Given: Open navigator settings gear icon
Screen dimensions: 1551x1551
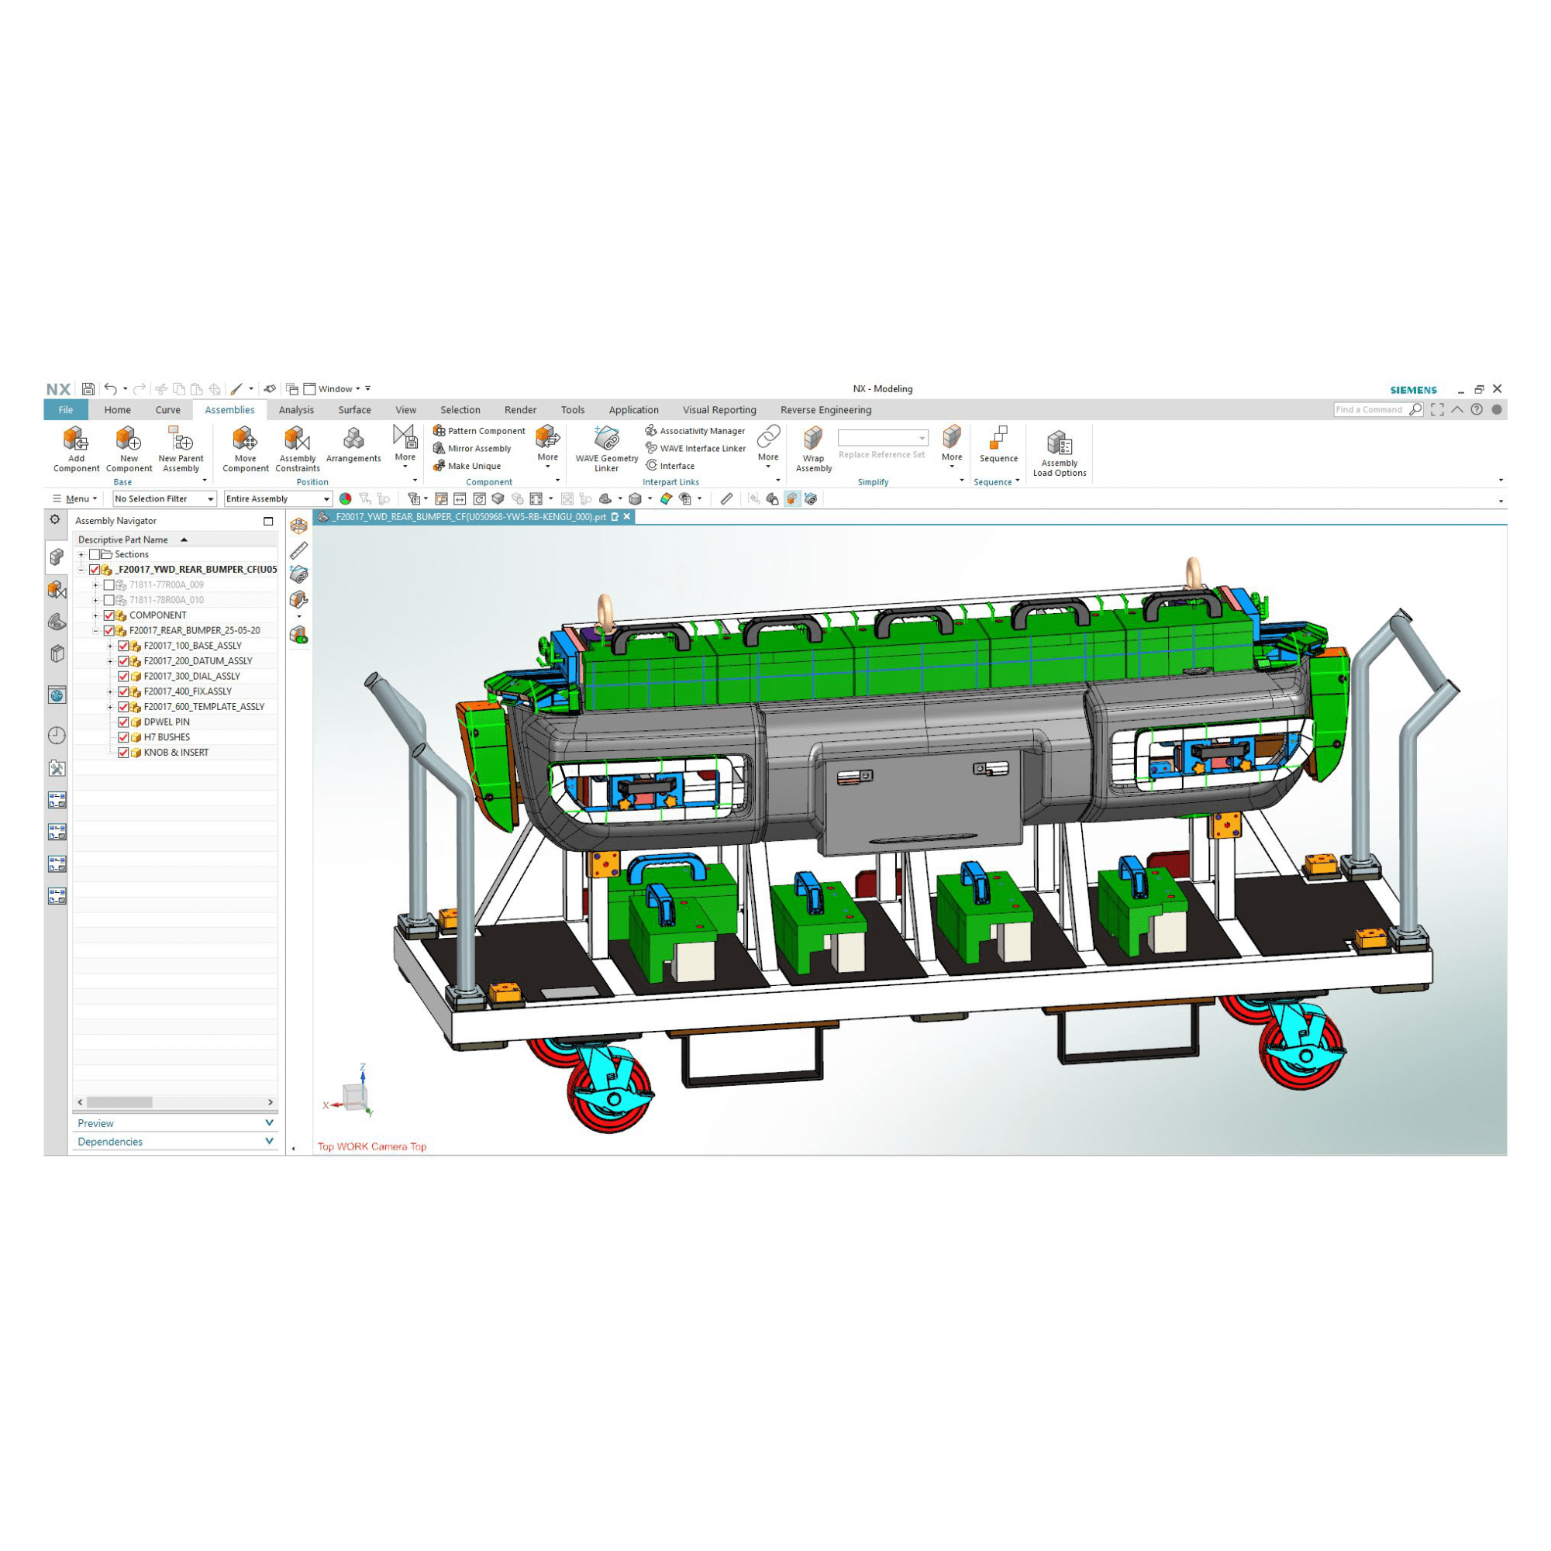Looking at the screenshot, I should 54,519.
